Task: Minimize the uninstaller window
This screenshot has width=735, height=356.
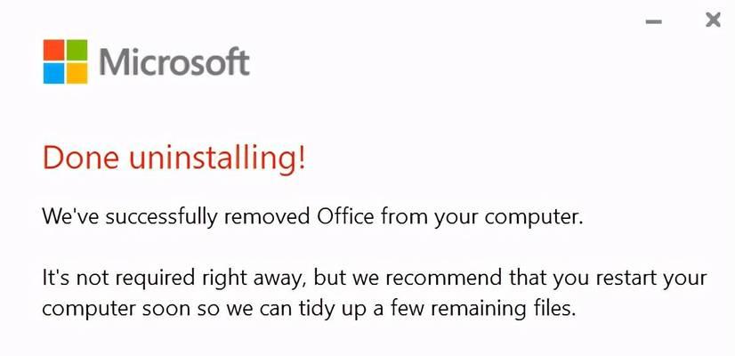Action: (653, 21)
